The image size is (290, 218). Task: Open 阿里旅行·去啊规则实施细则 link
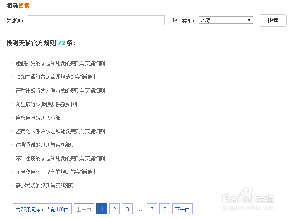pyautogui.click(x=46, y=104)
